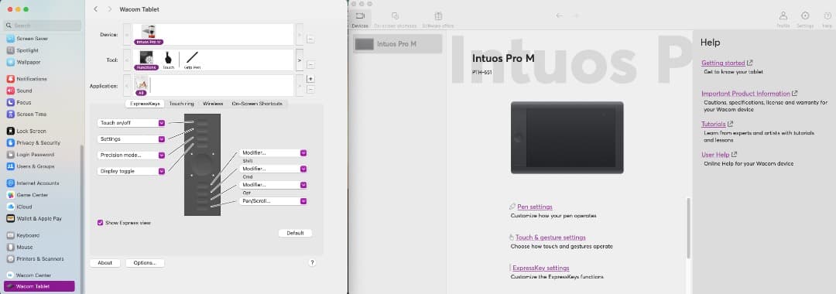
Task: Go back in the System Settings header
Action: (x=95, y=9)
